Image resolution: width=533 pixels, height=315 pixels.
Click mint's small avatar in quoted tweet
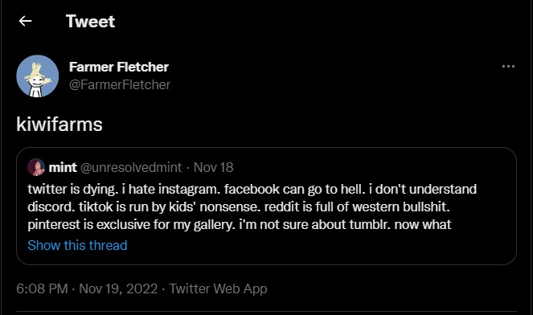tap(36, 167)
